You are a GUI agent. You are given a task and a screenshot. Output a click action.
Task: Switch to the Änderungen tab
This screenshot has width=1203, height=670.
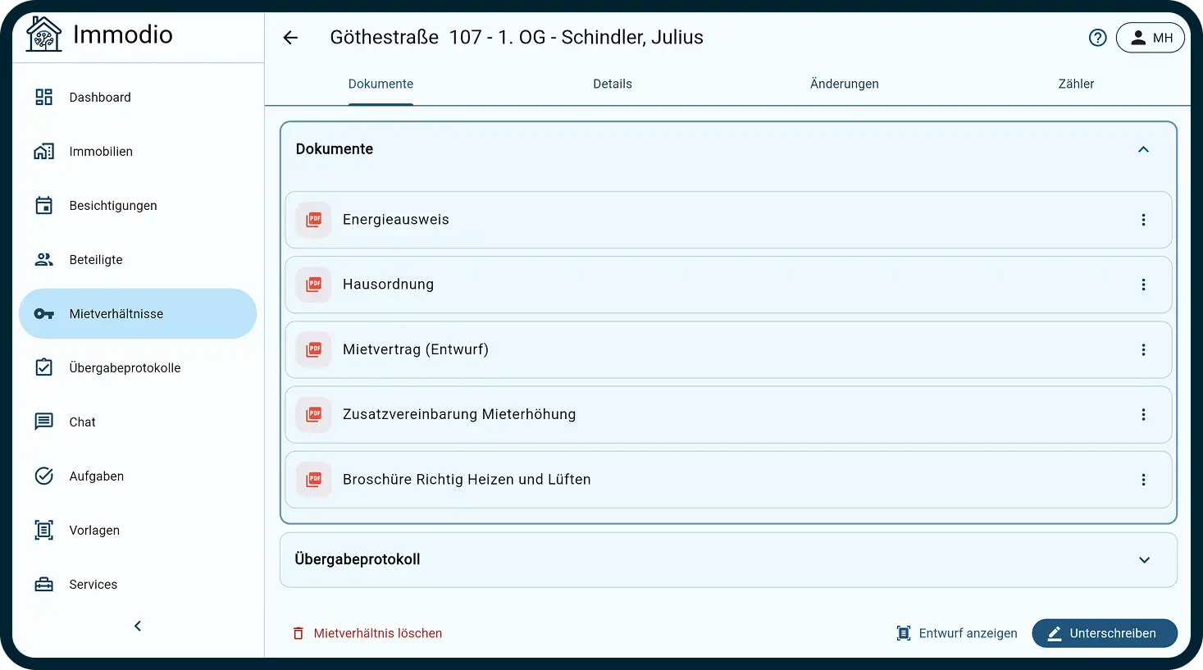(845, 84)
